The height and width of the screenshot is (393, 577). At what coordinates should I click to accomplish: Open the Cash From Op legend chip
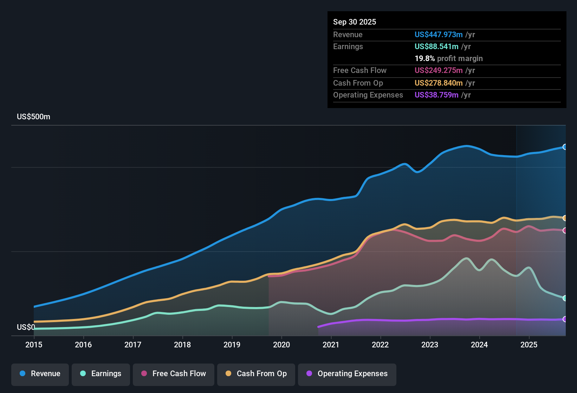click(x=256, y=374)
